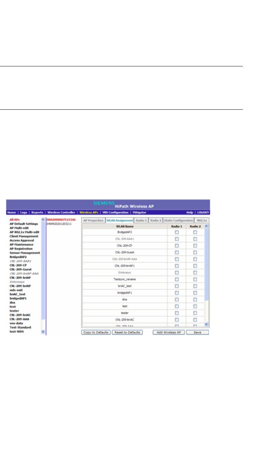259x452 pixels.
Task: Select AP serial 0002000007515346
Action: 61,219
